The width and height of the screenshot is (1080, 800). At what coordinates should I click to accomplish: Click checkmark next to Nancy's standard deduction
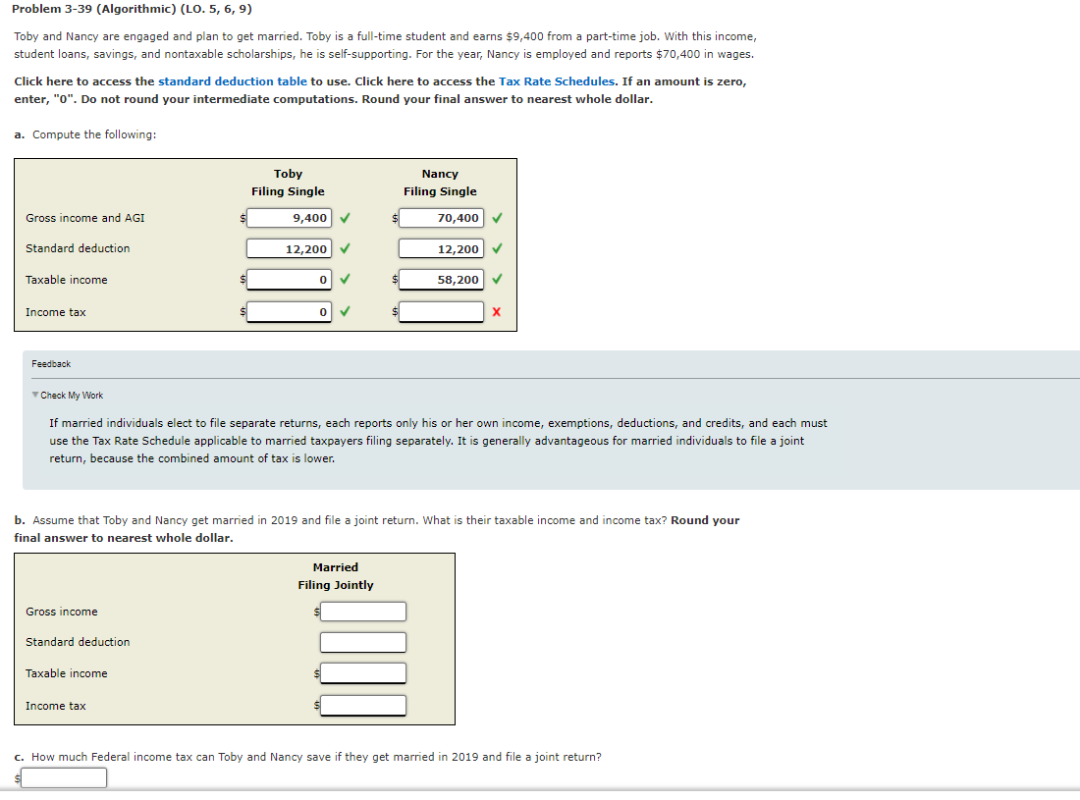click(495, 248)
